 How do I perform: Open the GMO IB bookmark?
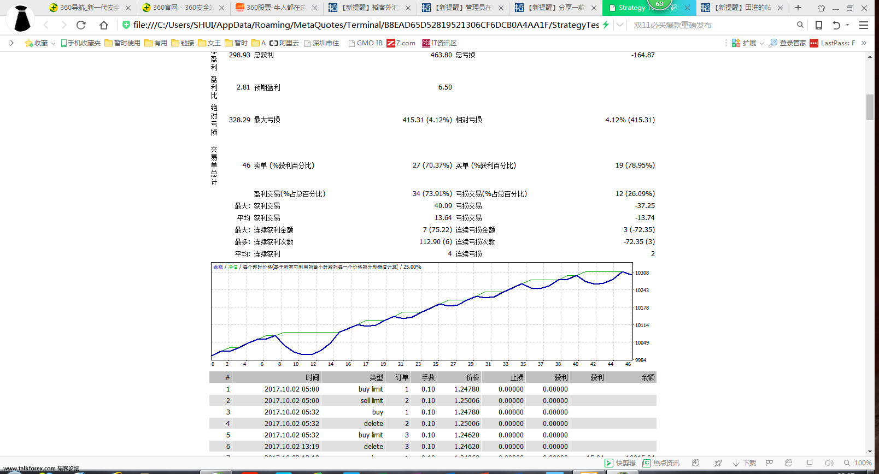pos(365,43)
